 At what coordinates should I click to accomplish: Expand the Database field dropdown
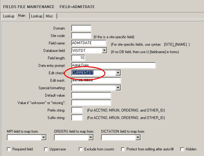click(x=104, y=50)
